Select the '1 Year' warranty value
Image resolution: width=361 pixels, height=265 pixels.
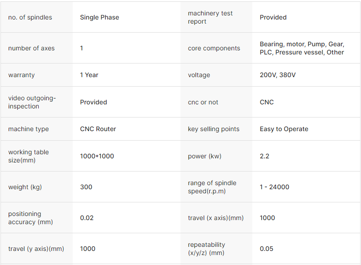click(x=89, y=75)
